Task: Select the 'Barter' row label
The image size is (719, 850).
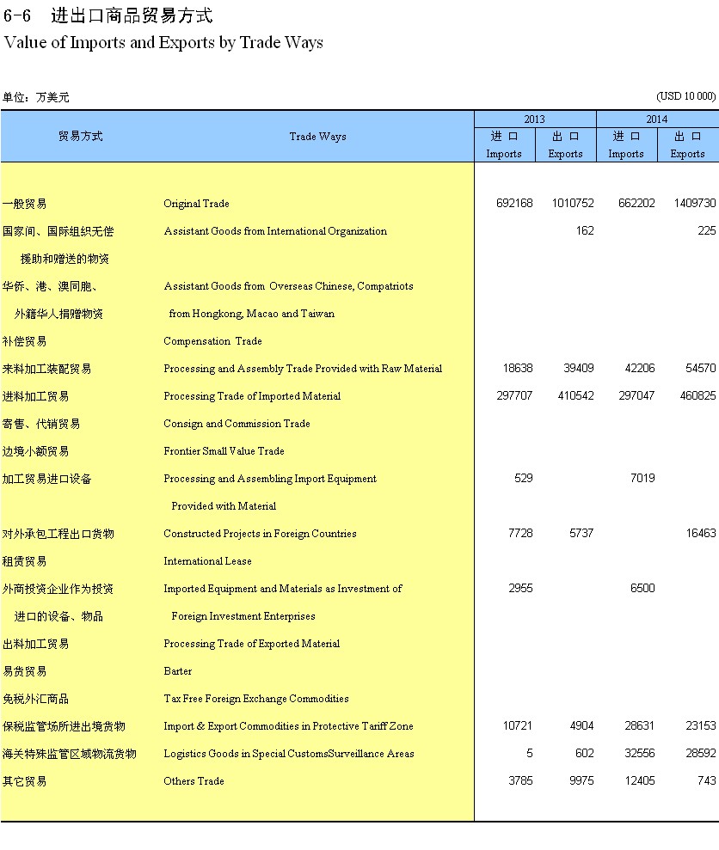Action: tap(178, 671)
